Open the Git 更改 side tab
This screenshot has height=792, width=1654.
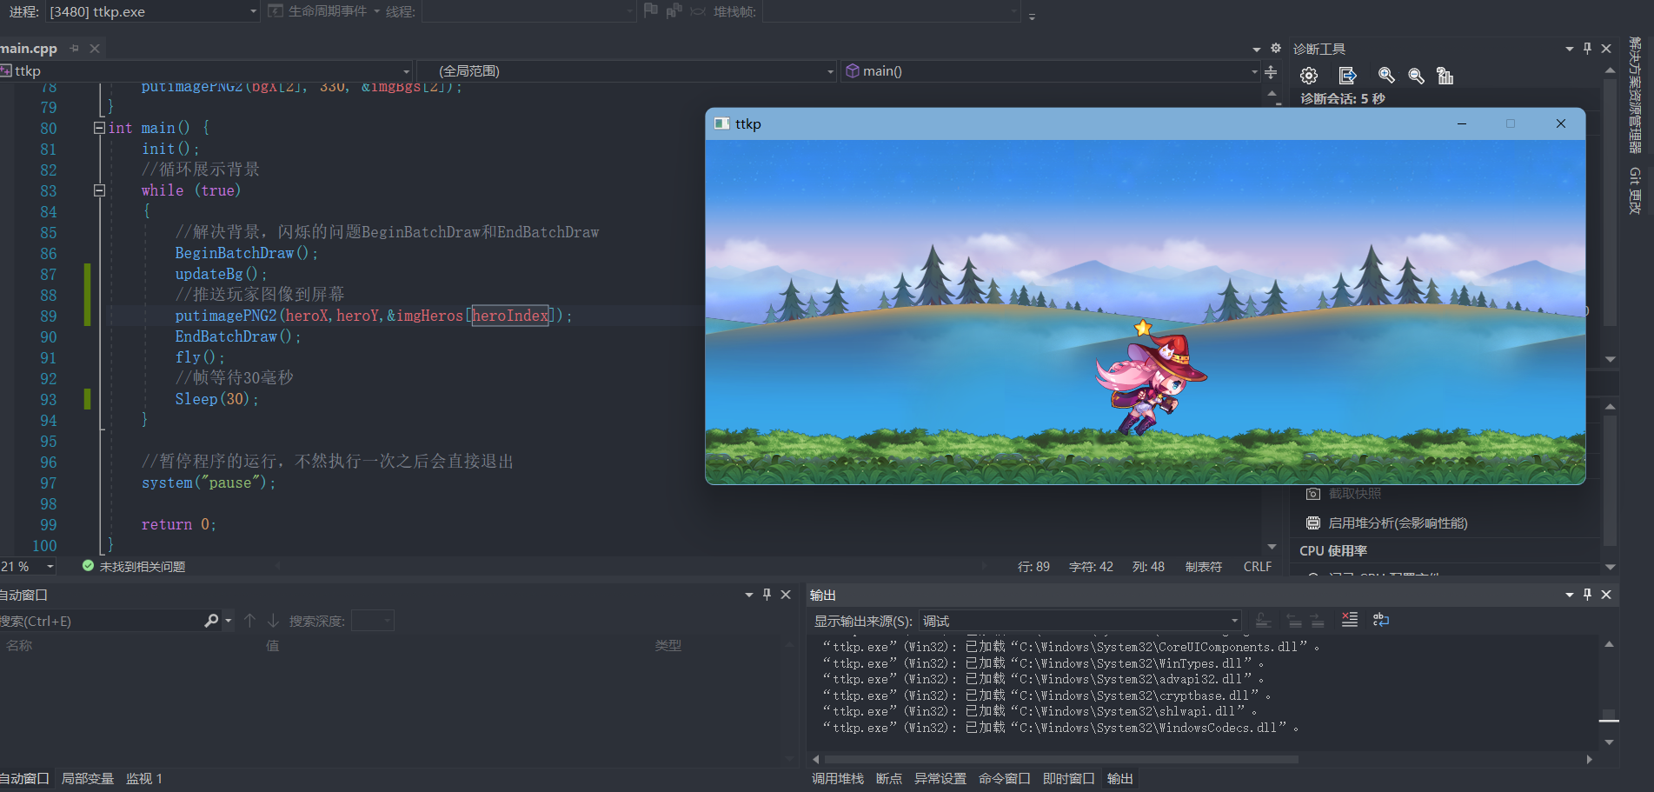[x=1635, y=190]
